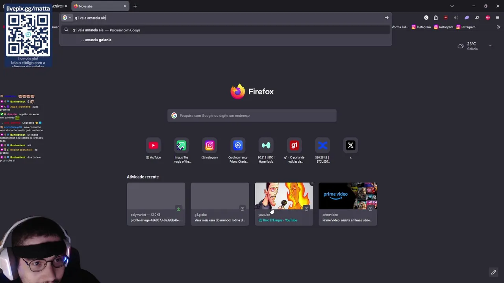Expand the search engine selector in the address bar
This screenshot has width=504, height=283.
pos(67,18)
